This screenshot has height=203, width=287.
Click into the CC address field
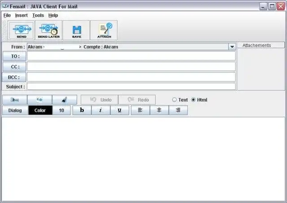(131, 67)
